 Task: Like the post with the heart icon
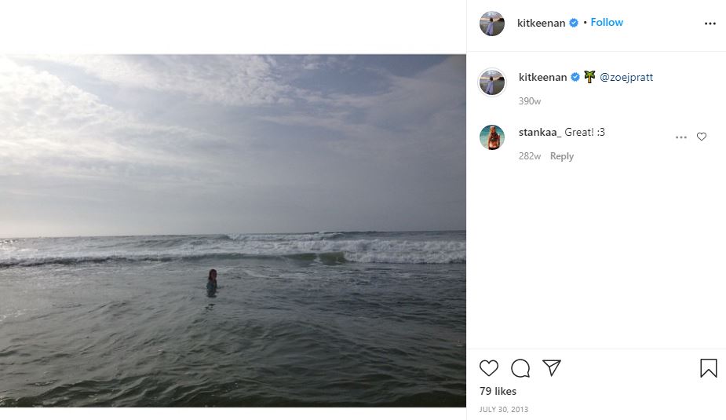click(x=488, y=368)
